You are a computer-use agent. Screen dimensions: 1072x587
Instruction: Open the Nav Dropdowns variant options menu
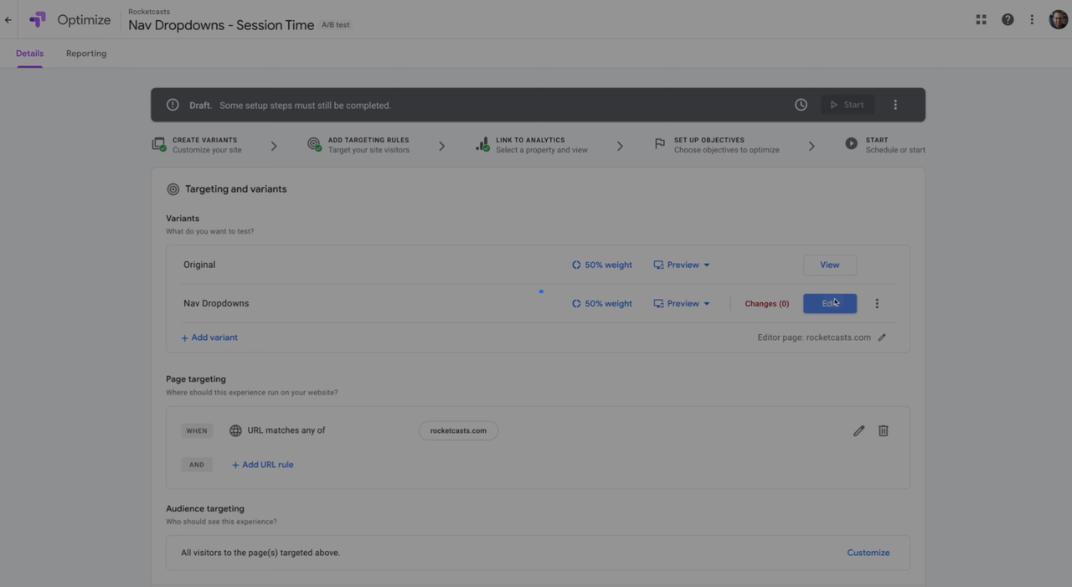click(877, 303)
